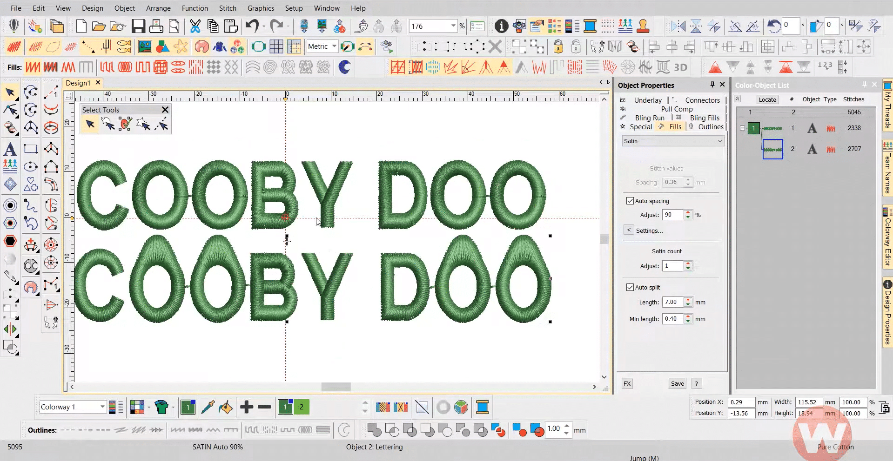Select color swatch 2 in color palette
This screenshot has width=893, height=461.
[301, 407]
